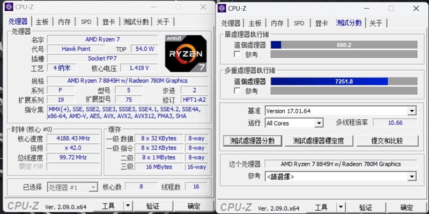Open the 已选择 处理器 #1 dropdown
Screen dimensions: 429x214
pos(72,187)
